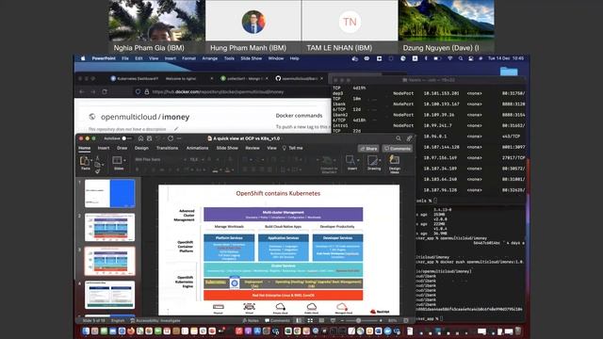The height and width of the screenshot is (339, 603).
Task: Click the search magnifier in PowerPoint title bar
Action: point(399,138)
